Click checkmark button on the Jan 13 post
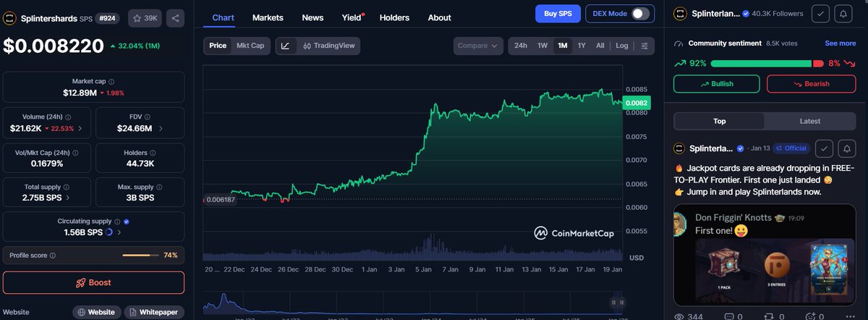868x320 pixels. pos(824,148)
